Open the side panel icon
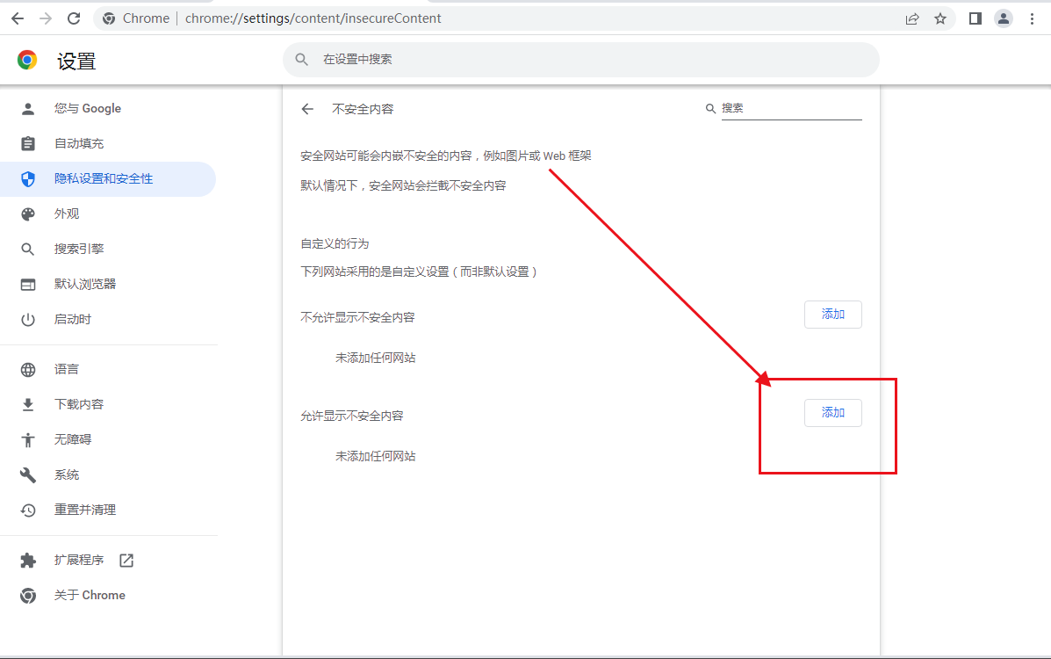The height and width of the screenshot is (659, 1051). click(x=975, y=18)
